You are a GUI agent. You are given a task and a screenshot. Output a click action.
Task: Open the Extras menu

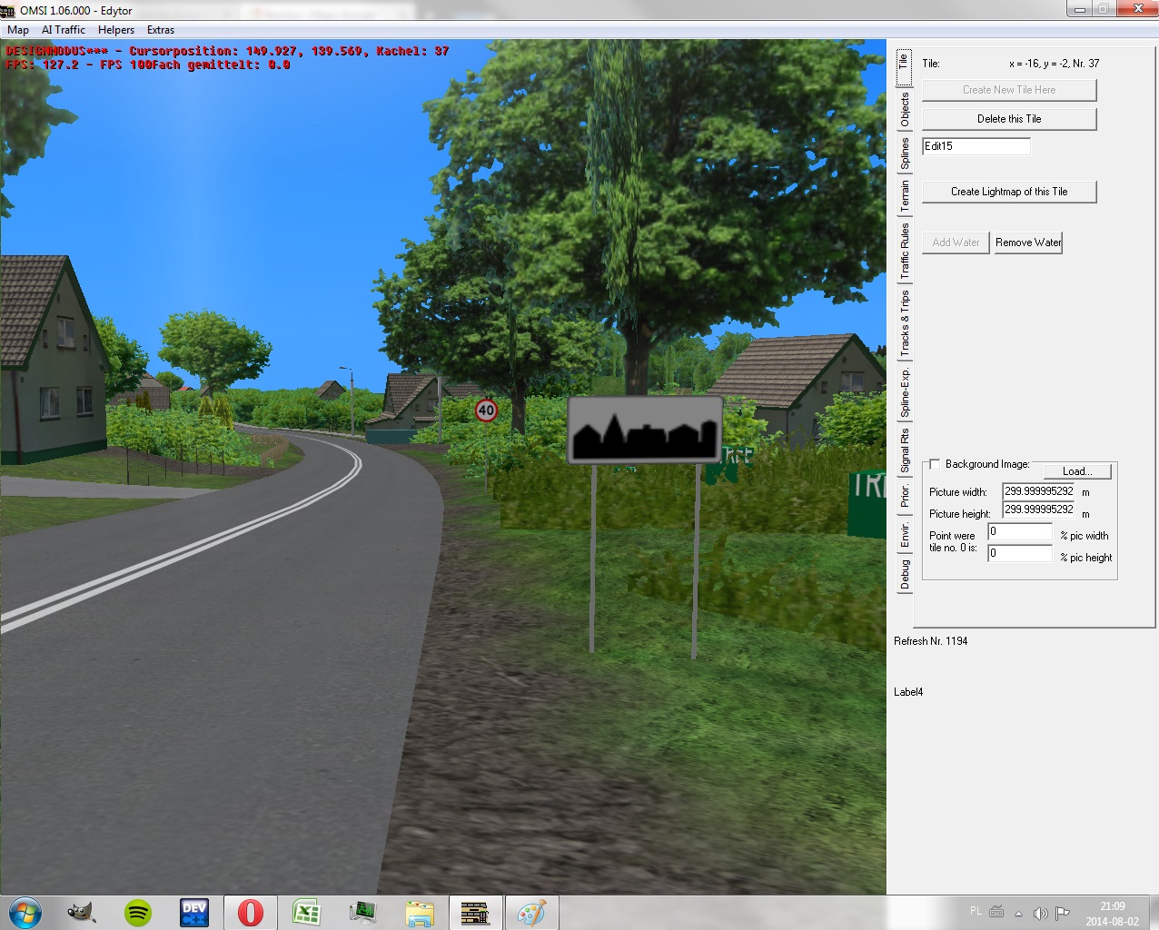pyautogui.click(x=161, y=30)
